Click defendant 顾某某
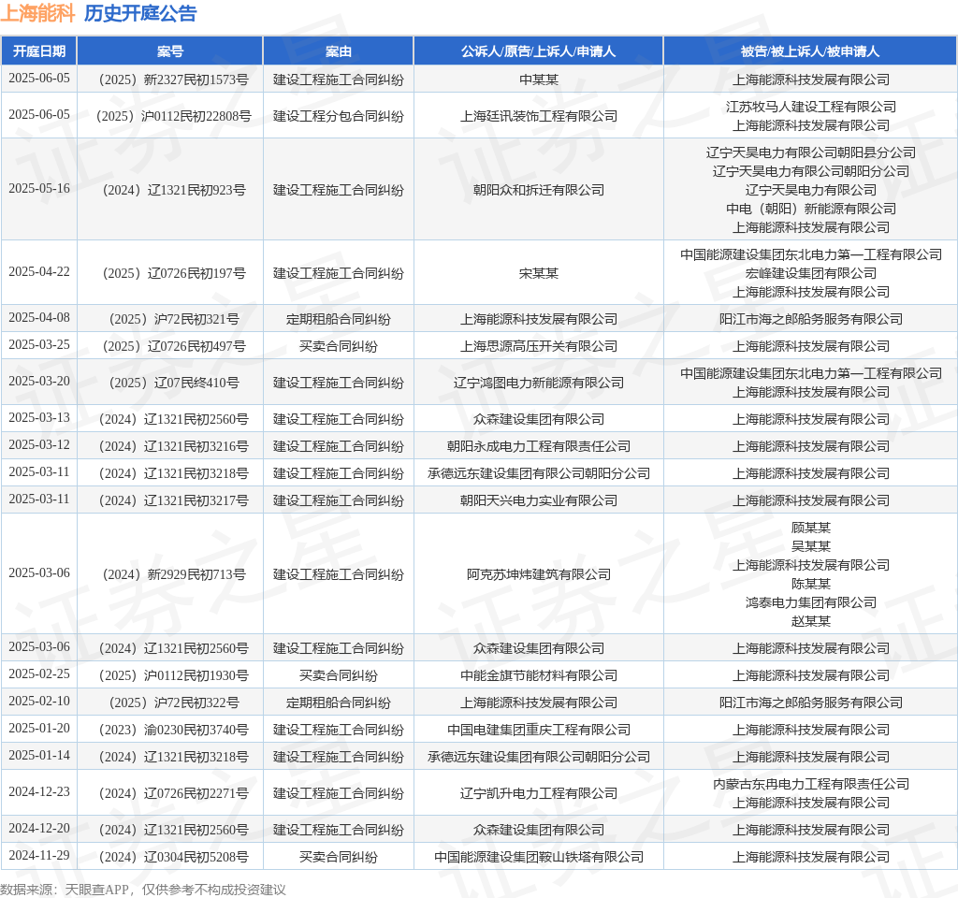The image size is (958, 898). 811,528
